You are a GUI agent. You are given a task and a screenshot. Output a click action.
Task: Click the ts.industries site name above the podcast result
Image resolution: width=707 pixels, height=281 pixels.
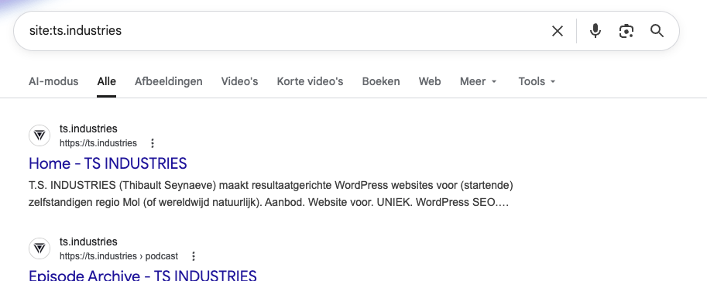(x=88, y=242)
